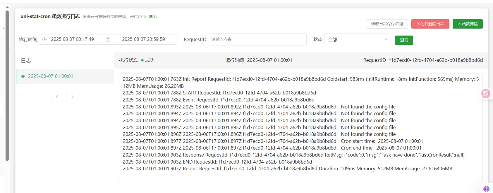This screenshot has height=193, width=493.
Task: Click the scroll-up arrow of left scrollbar
Action: 7,7
